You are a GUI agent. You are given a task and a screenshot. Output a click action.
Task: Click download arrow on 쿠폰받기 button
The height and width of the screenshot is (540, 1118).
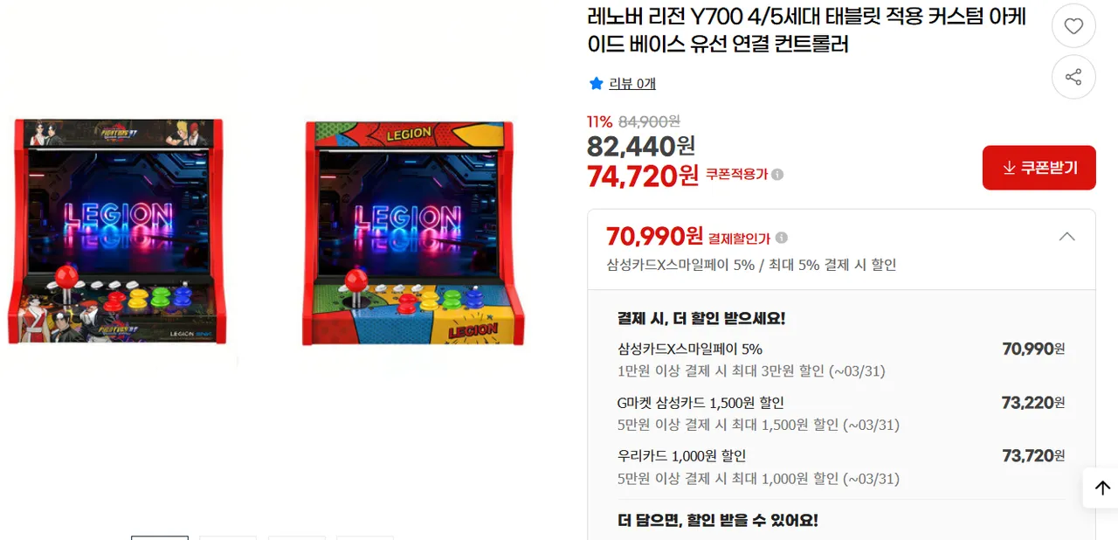1009,168
